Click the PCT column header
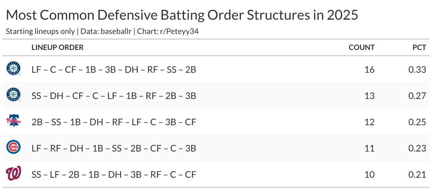This screenshot has height=190, width=432. click(419, 47)
